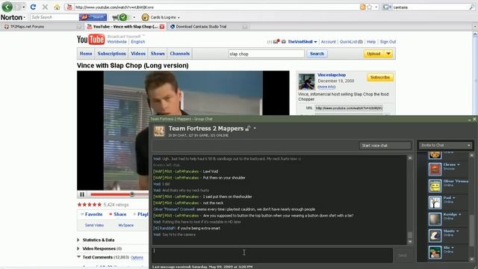Go back with the green browser arrow
The image size is (478, 269).
(7, 7)
